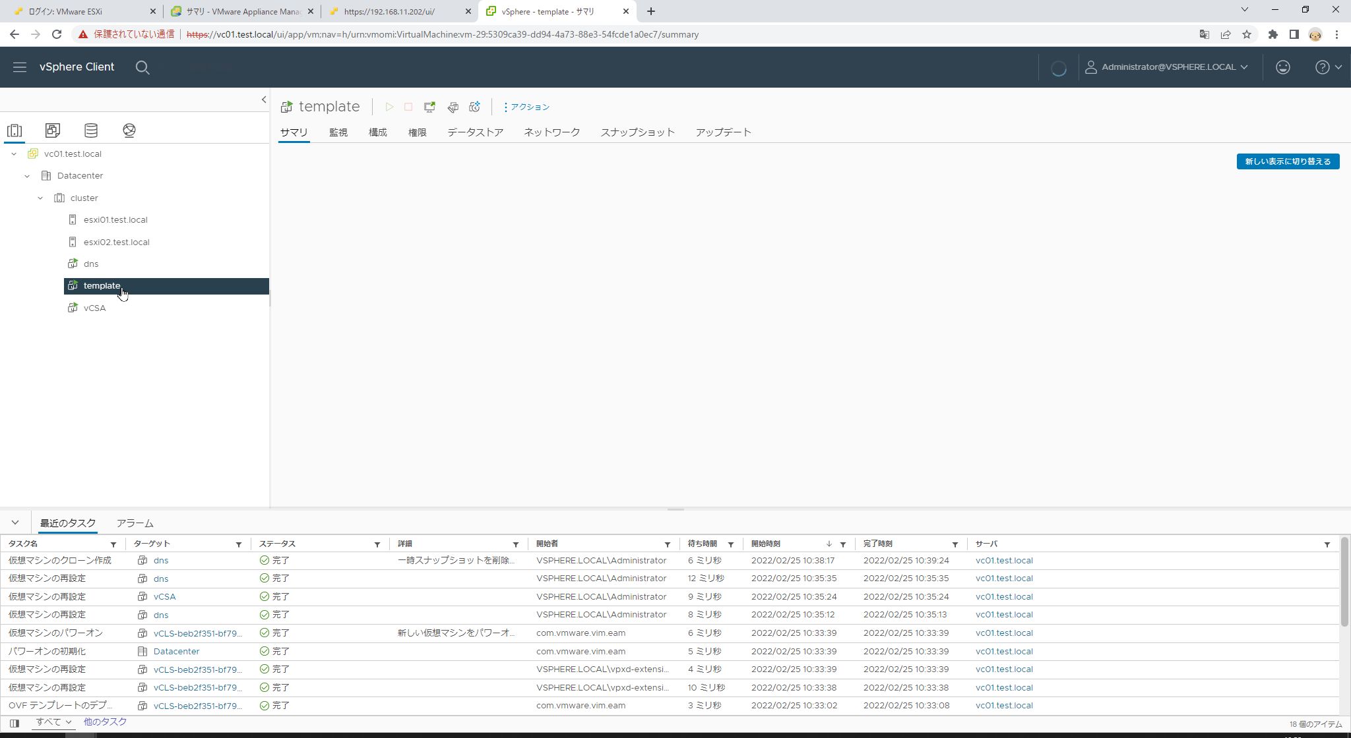
Task: Open the Storage inventory view
Action: click(x=91, y=130)
